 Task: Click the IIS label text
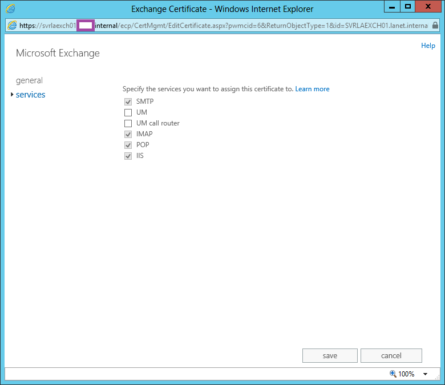140,156
